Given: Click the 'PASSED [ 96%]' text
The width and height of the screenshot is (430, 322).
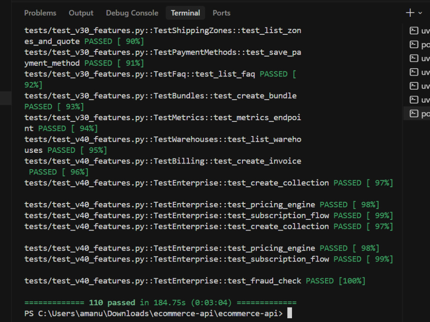Looking at the screenshot, I should (58, 172).
